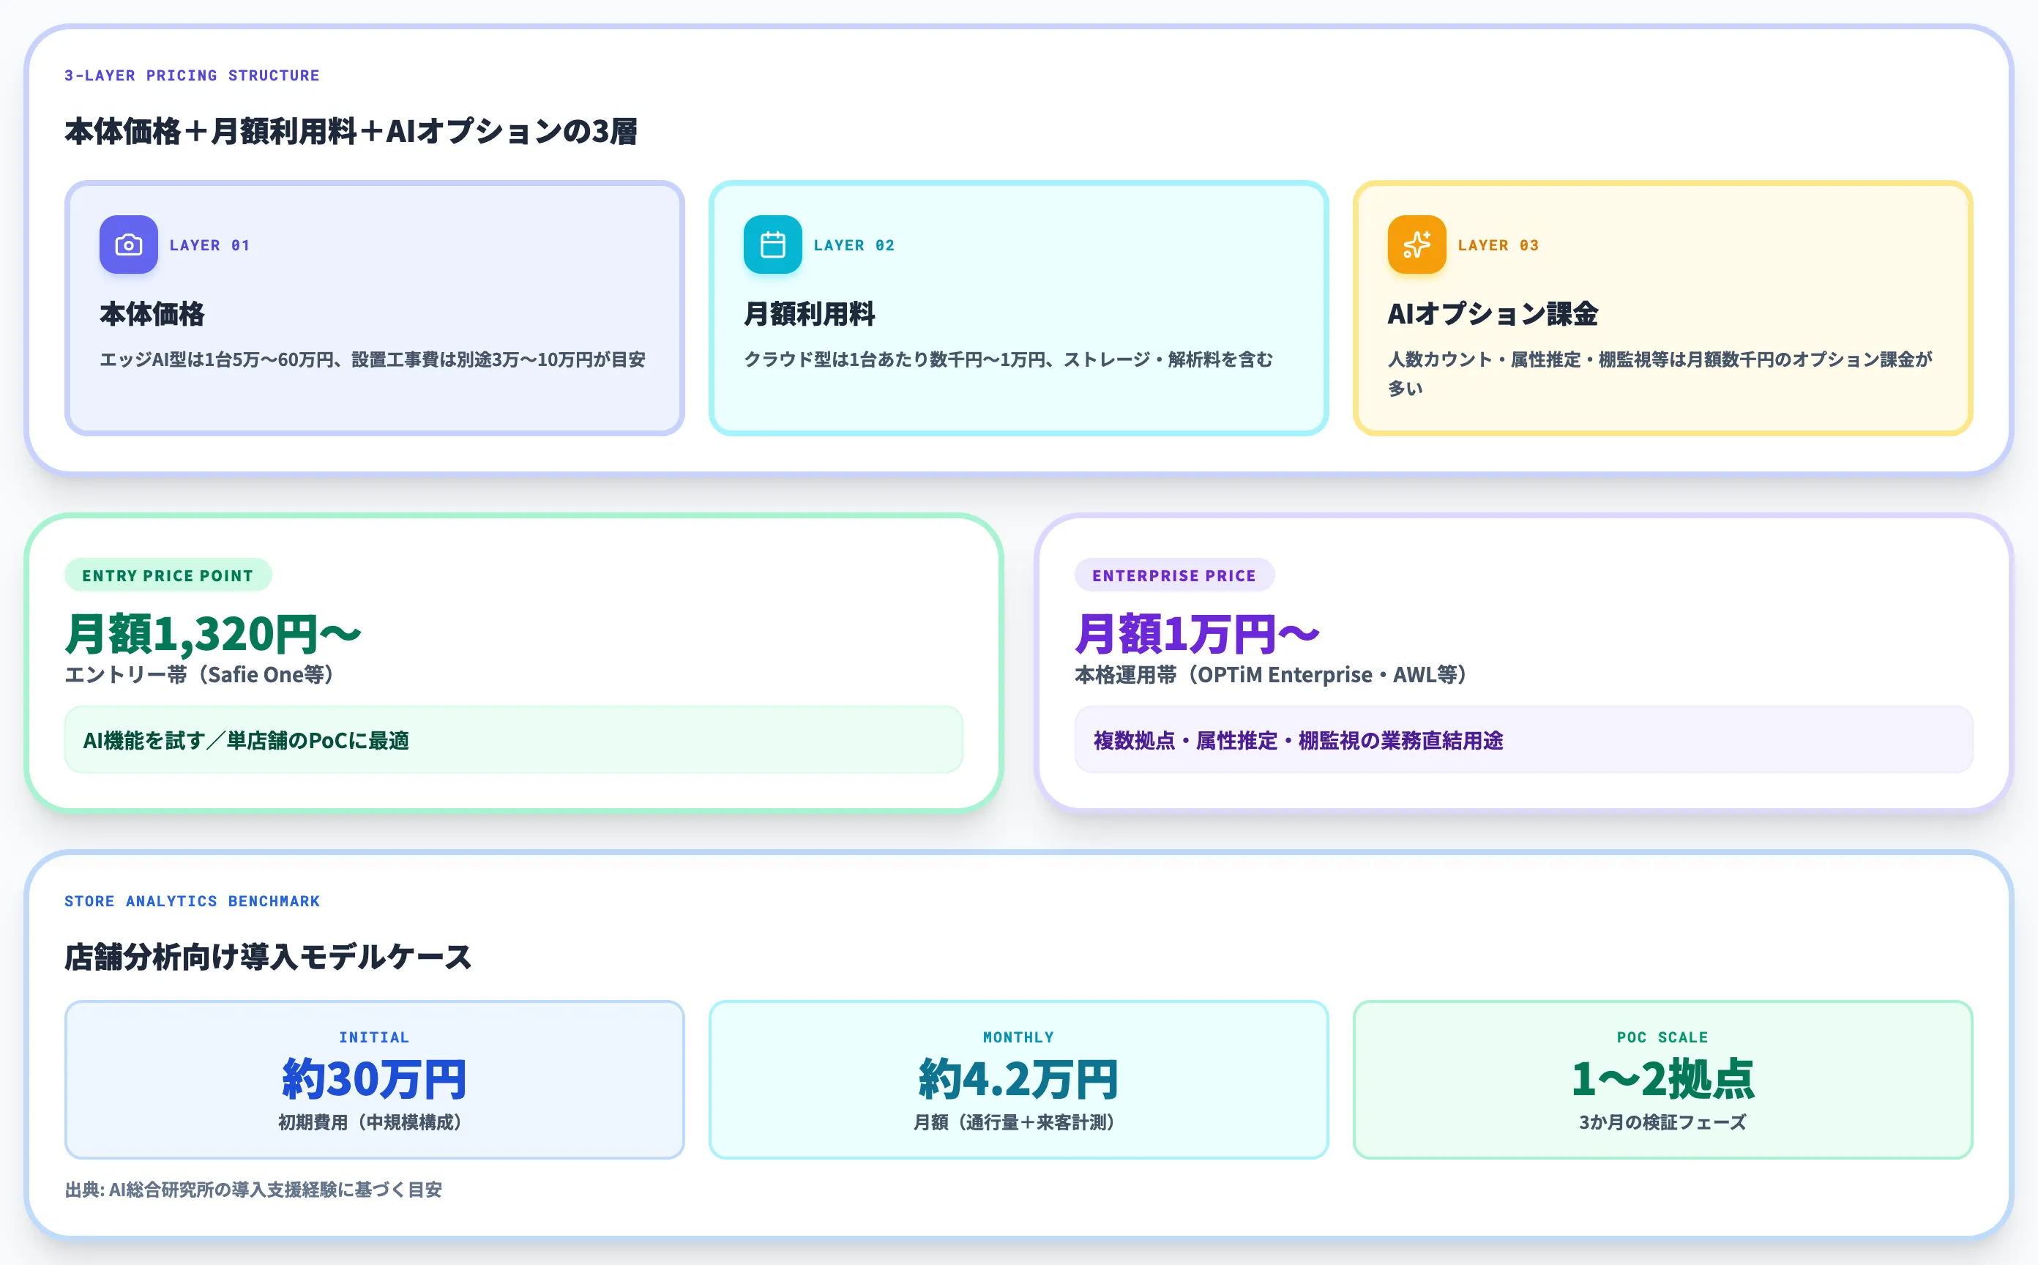Click the camera icon in Layer 01

click(x=128, y=245)
